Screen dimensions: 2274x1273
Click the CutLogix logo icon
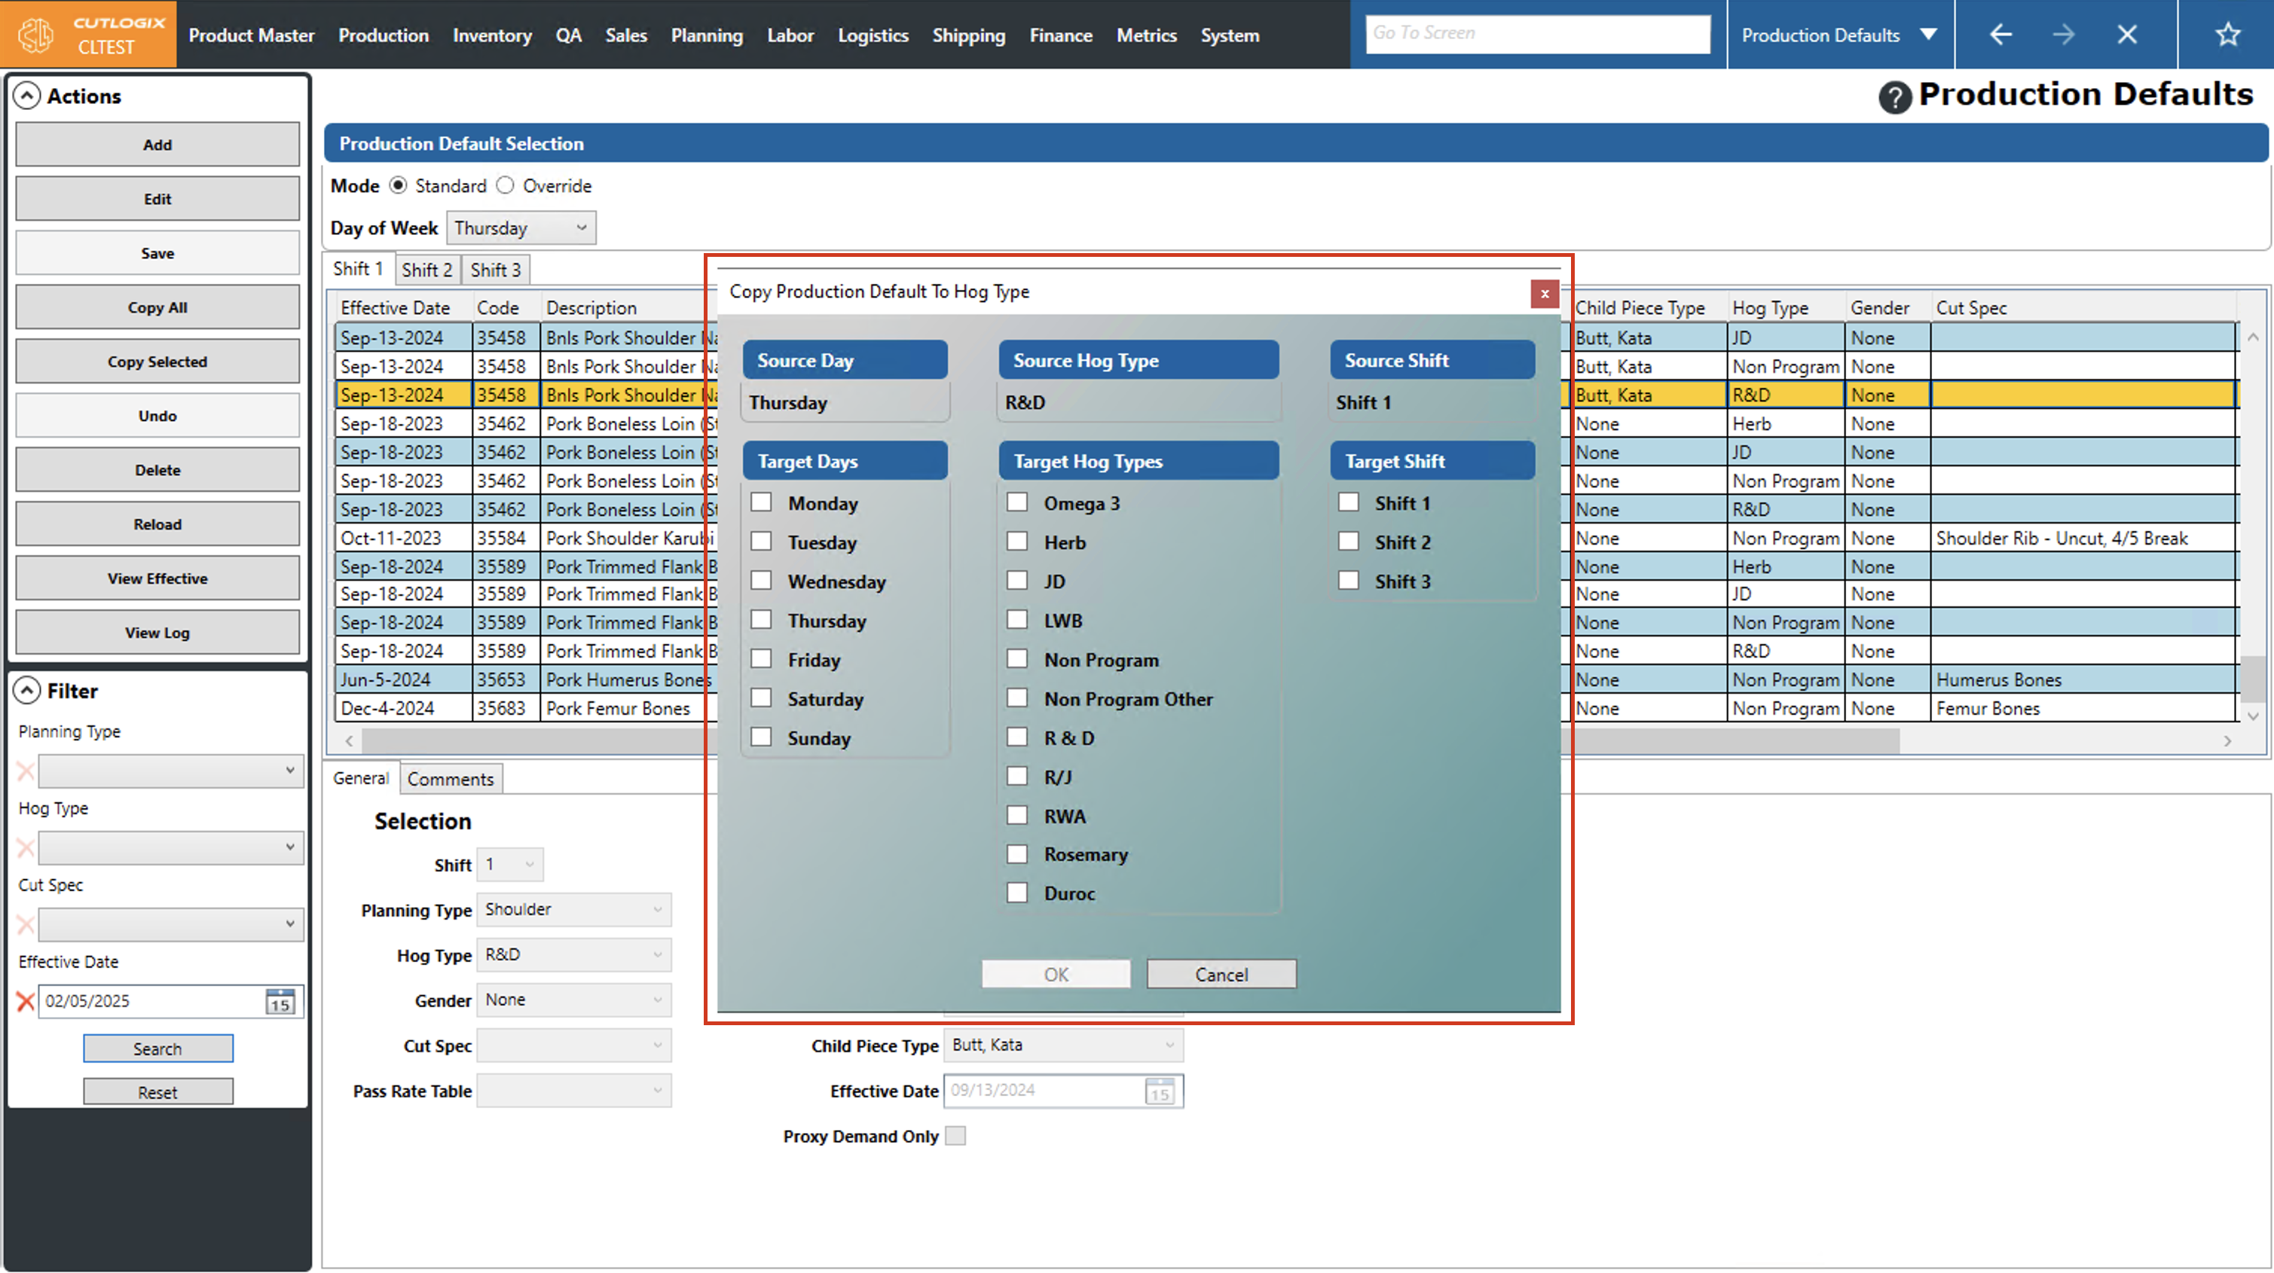[x=37, y=35]
